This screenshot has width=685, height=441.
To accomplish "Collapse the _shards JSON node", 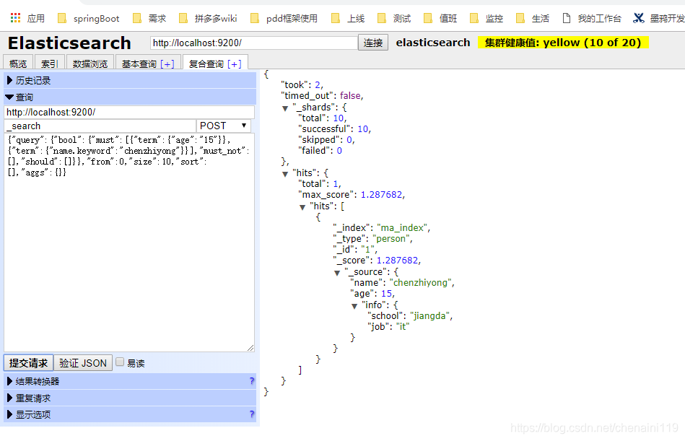I will point(285,108).
